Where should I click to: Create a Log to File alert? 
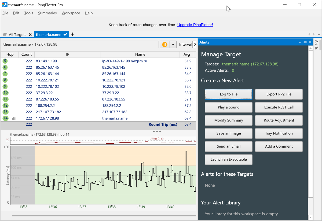click(x=229, y=94)
